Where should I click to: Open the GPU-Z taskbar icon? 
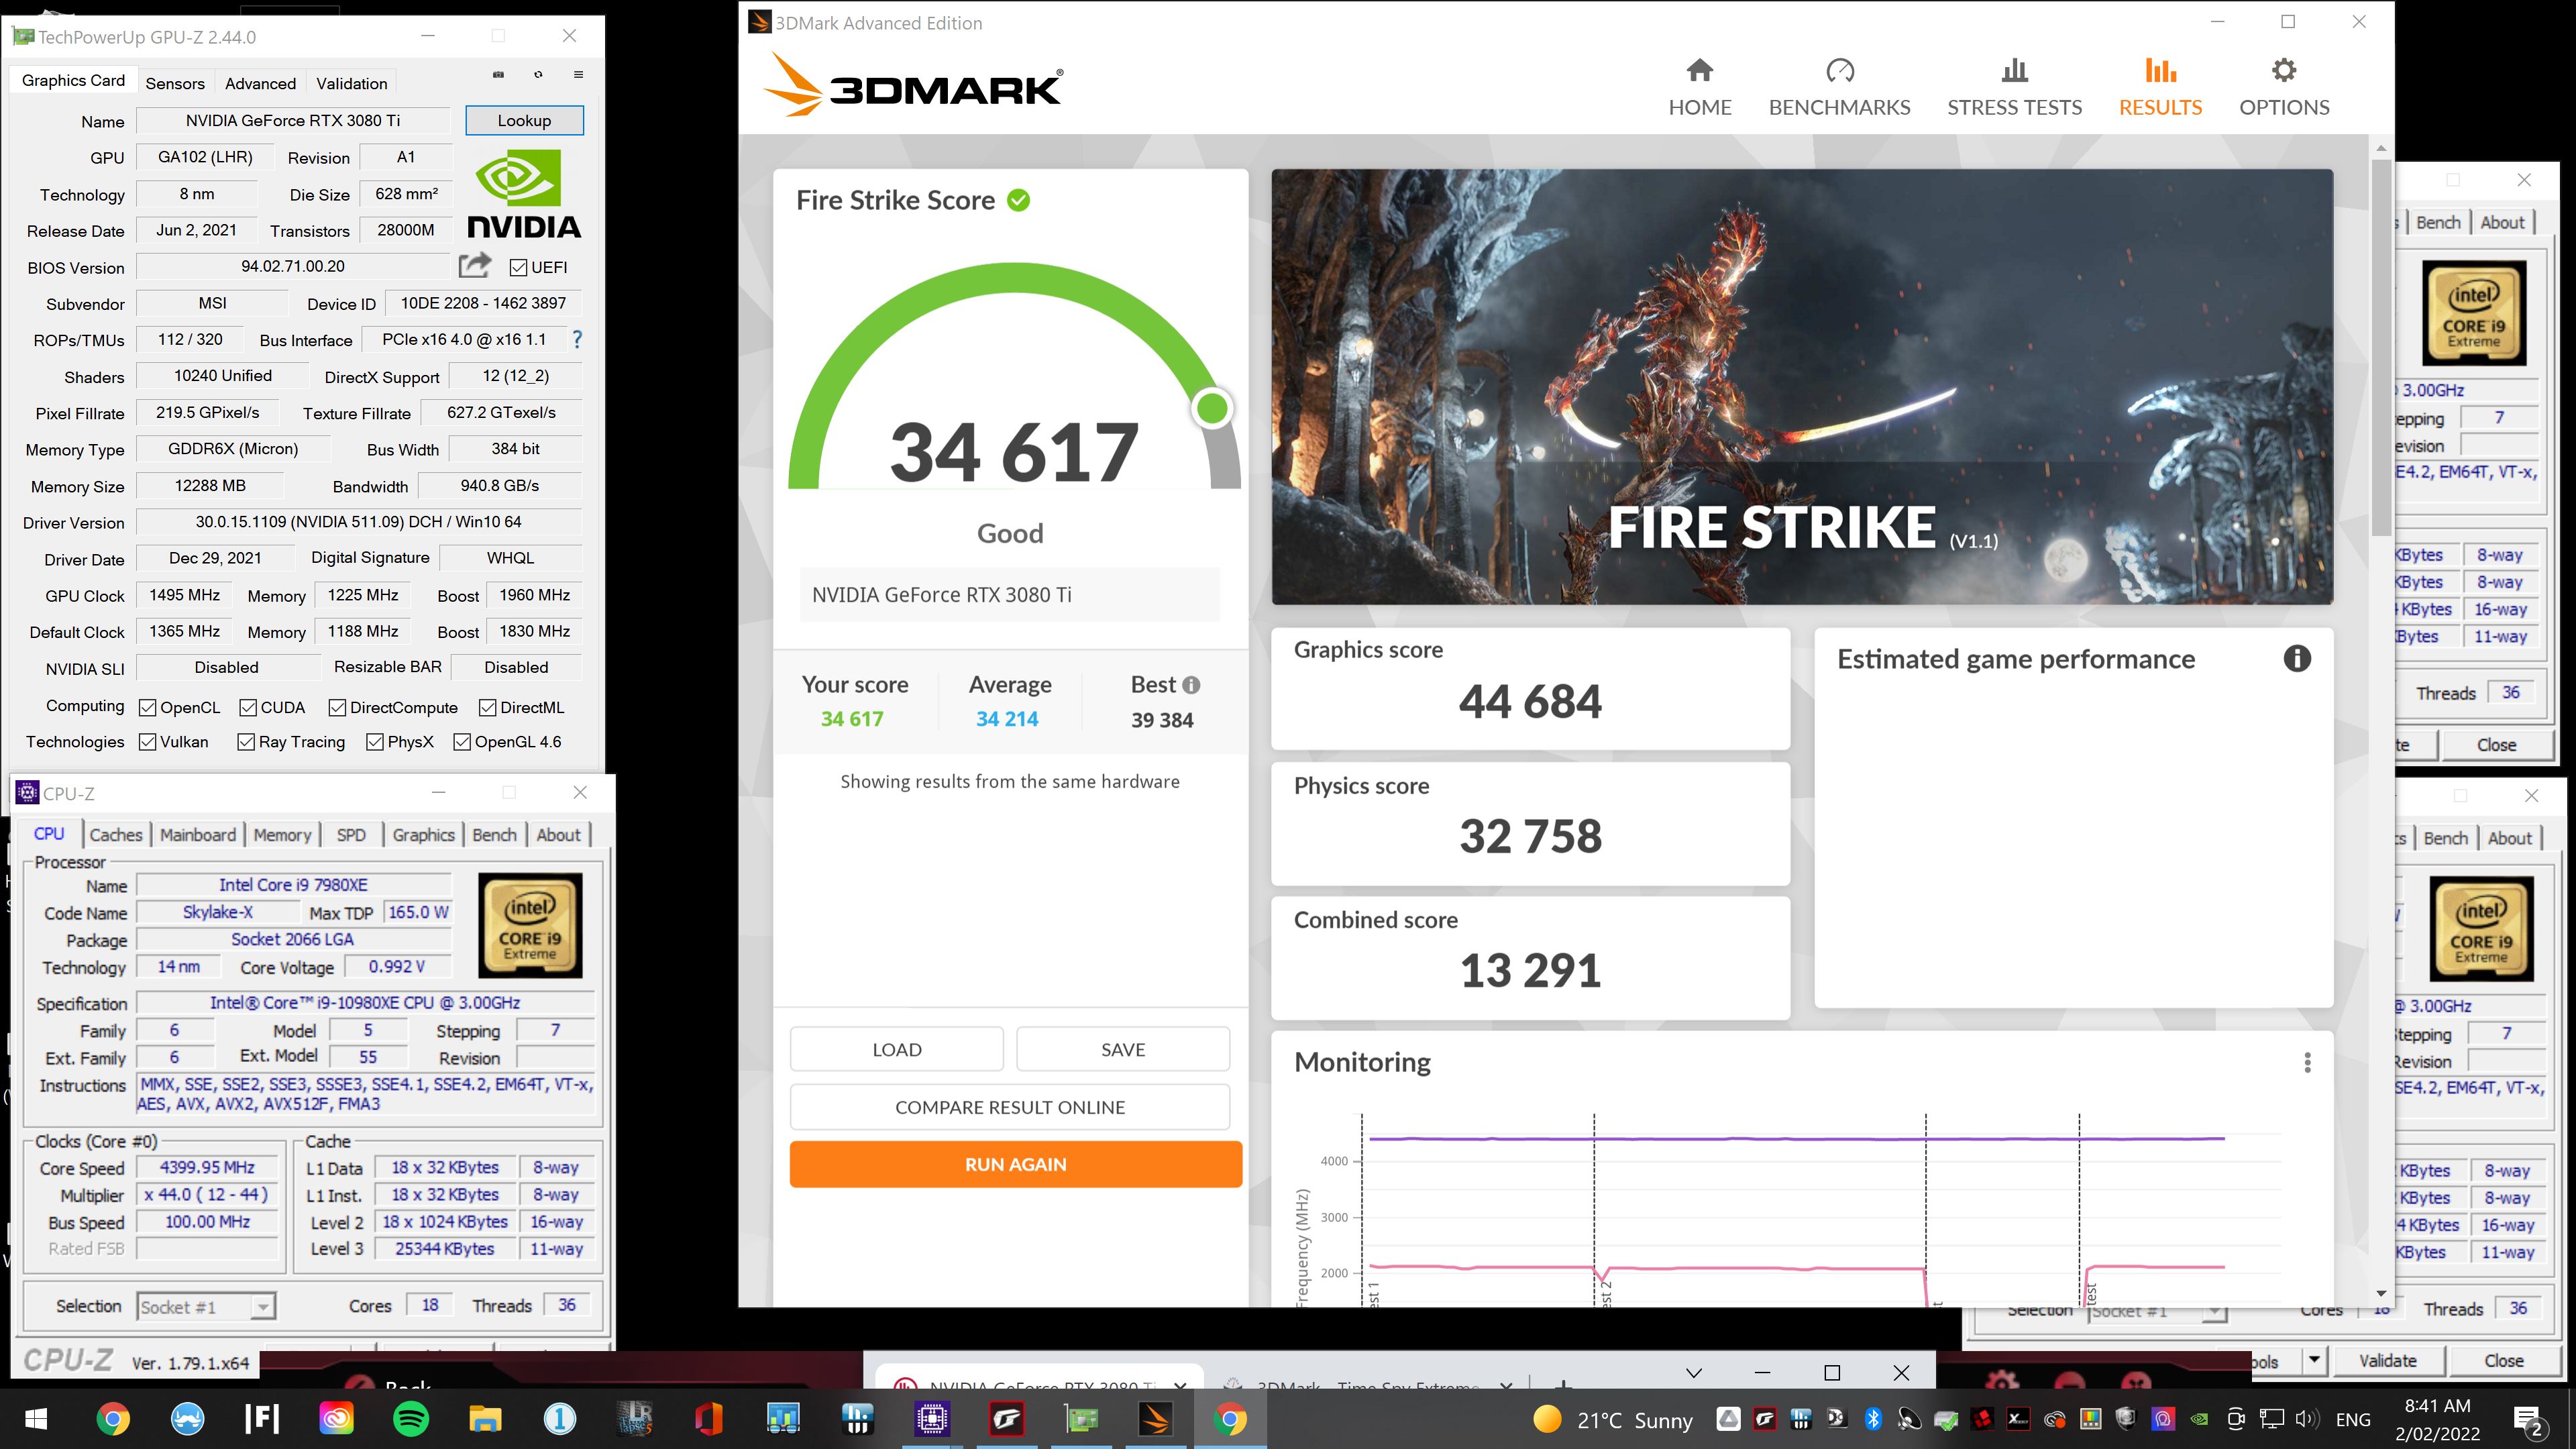[1081, 1419]
